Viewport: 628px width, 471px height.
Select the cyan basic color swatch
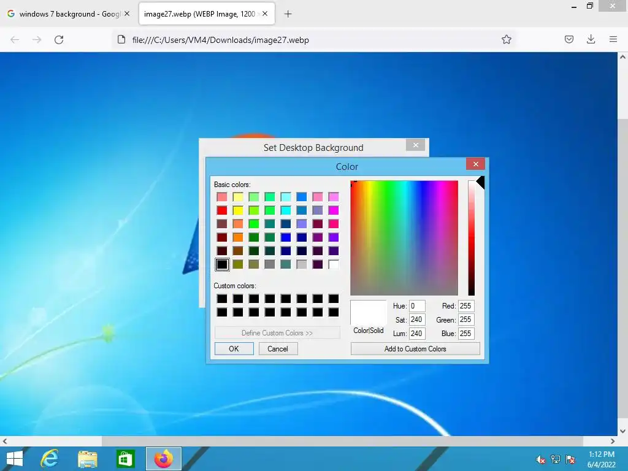point(286,210)
